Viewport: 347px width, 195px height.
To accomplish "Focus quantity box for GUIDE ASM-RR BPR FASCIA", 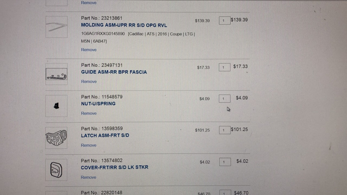I will coord(224,68).
